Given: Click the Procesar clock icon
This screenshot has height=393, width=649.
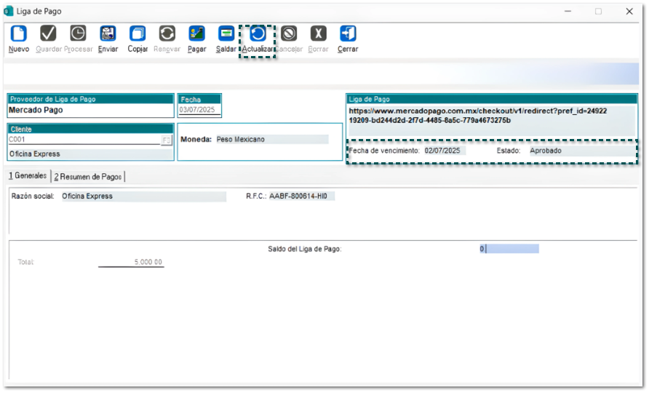Looking at the screenshot, I should (x=78, y=34).
